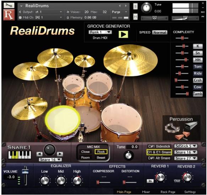Adjust the High equalizer knob
This screenshot has width=207, height=195.
77,180
